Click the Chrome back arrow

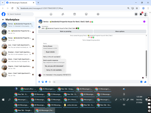pos(3,8)
